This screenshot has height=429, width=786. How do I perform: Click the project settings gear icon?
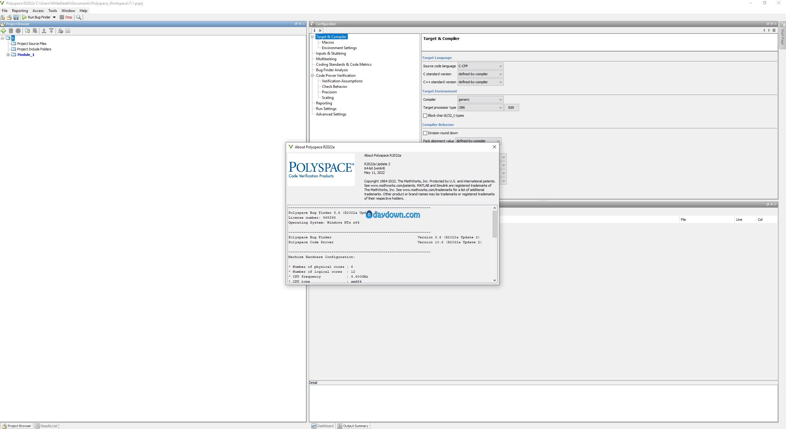[61, 31]
